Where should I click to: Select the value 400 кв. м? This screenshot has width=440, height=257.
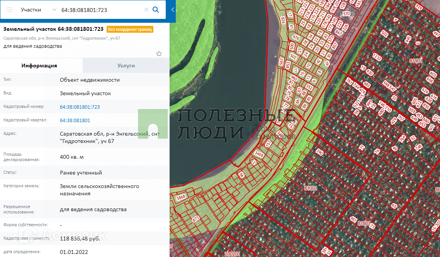[x=71, y=157]
